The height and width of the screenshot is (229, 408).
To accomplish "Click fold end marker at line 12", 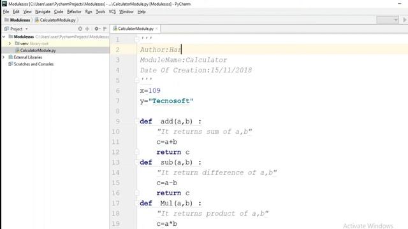I will pos(136,152).
